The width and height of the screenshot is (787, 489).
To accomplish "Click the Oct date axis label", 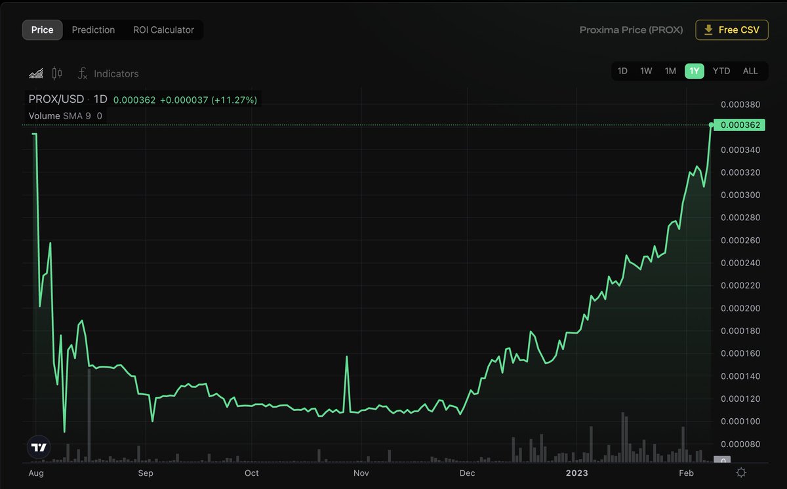I will click(x=251, y=473).
